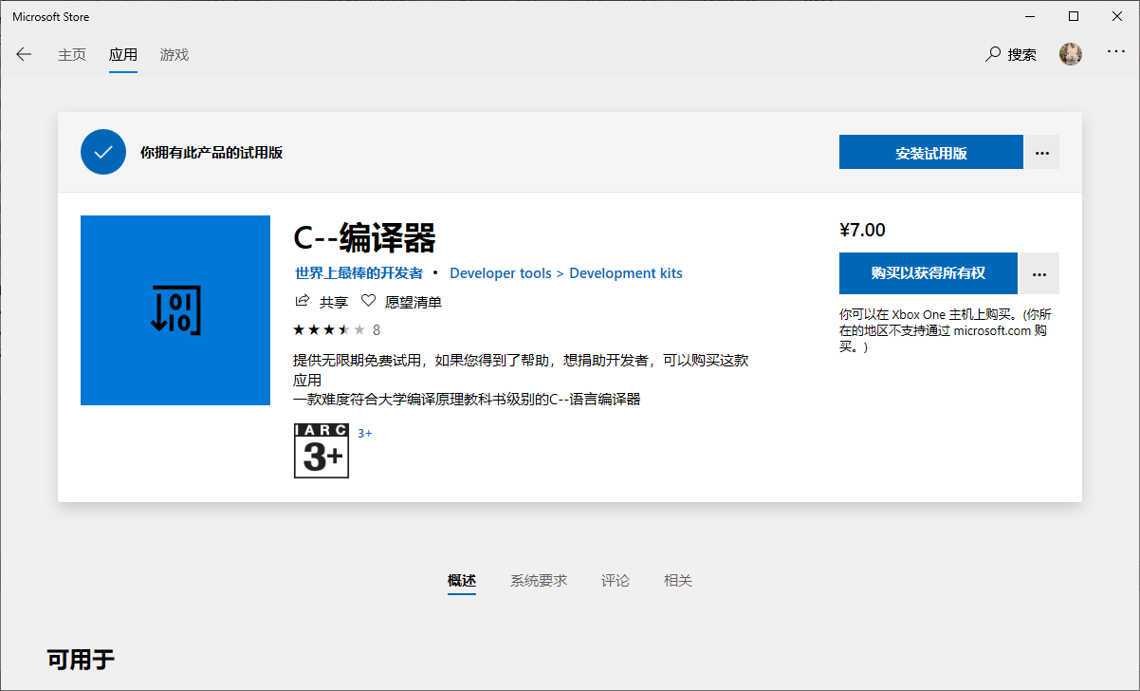Open more options beside 购买以获得所有权

(x=1039, y=273)
